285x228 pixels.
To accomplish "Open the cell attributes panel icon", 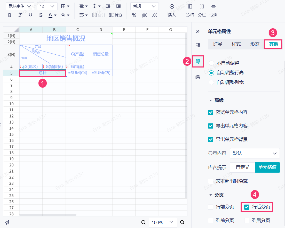I will click(198, 61).
